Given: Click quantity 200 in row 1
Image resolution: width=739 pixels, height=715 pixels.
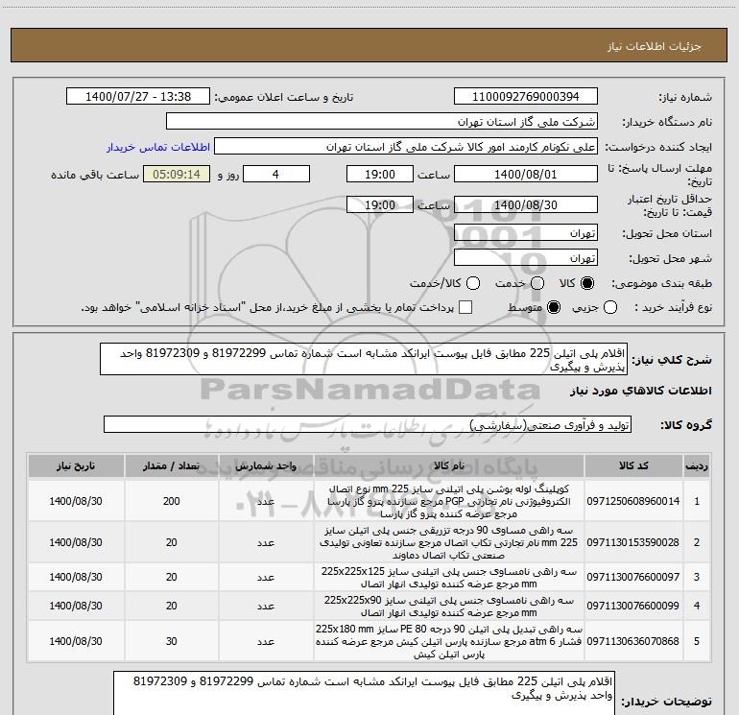Looking at the screenshot, I should (172, 501).
